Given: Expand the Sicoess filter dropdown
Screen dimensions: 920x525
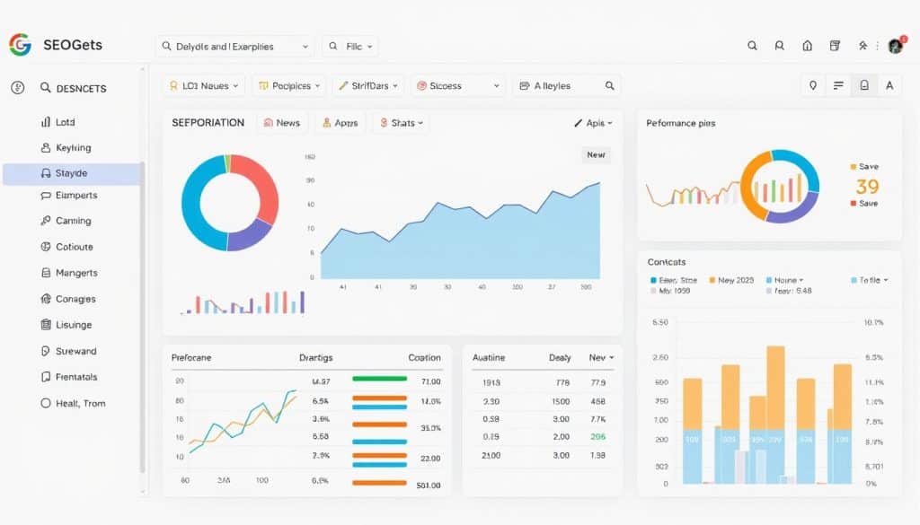Looking at the screenshot, I should coord(458,85).
